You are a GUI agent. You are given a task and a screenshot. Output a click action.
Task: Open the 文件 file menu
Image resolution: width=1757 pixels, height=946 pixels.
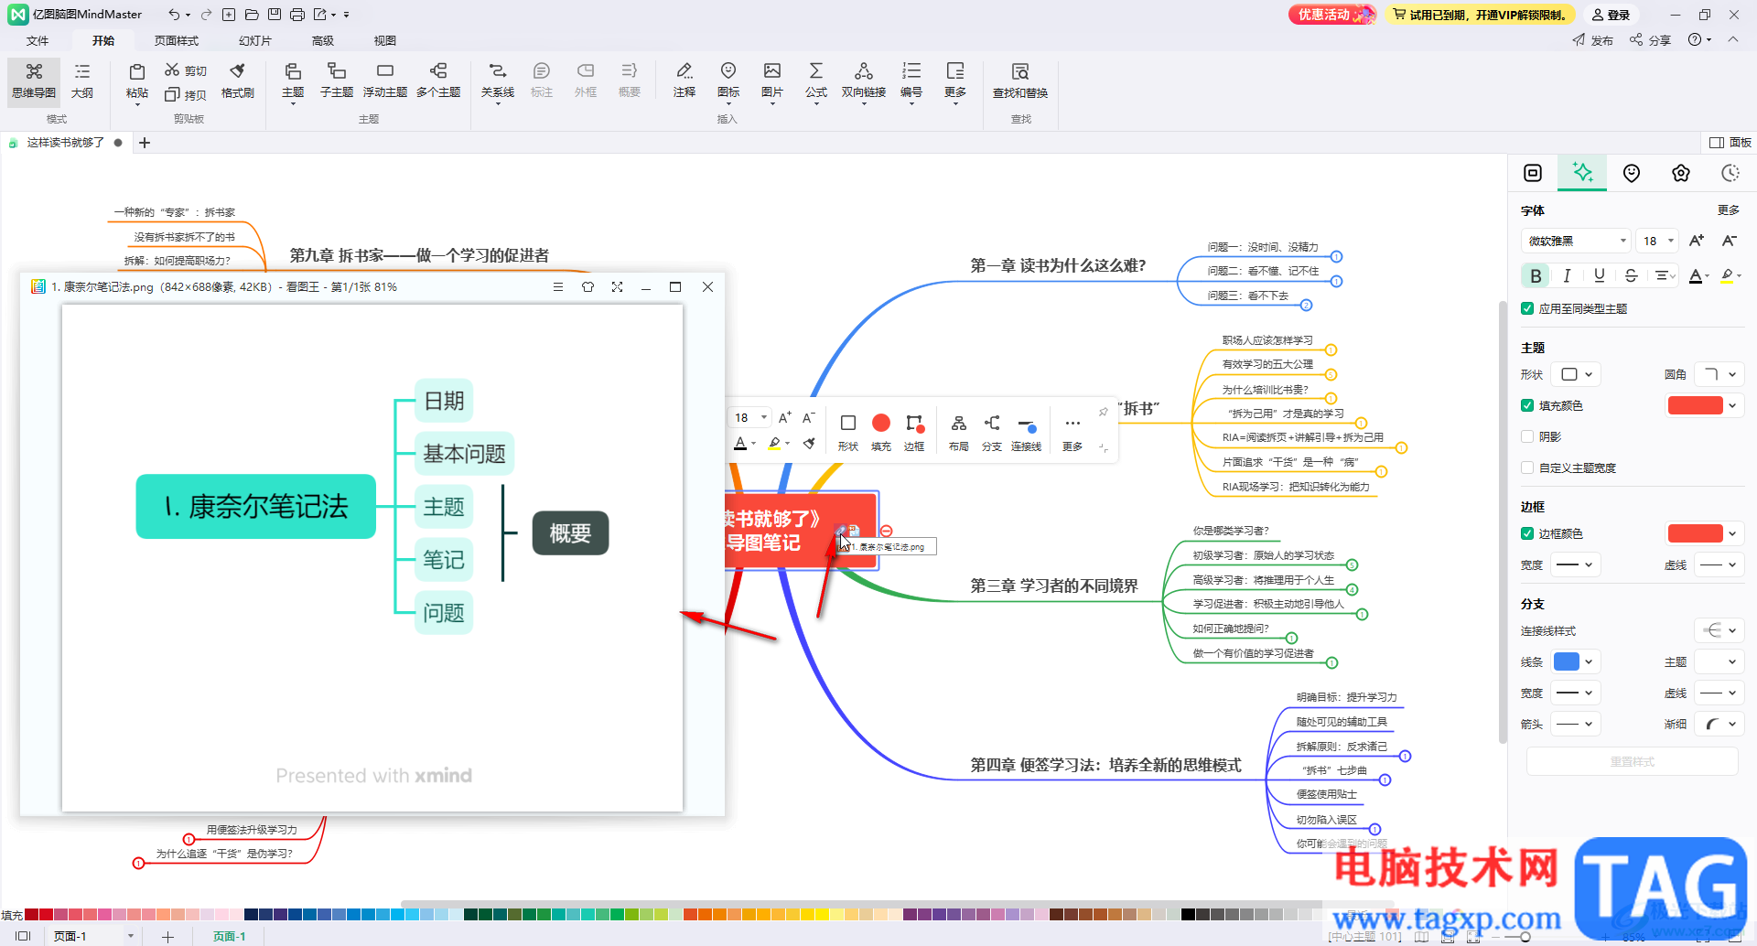(38, 40)
